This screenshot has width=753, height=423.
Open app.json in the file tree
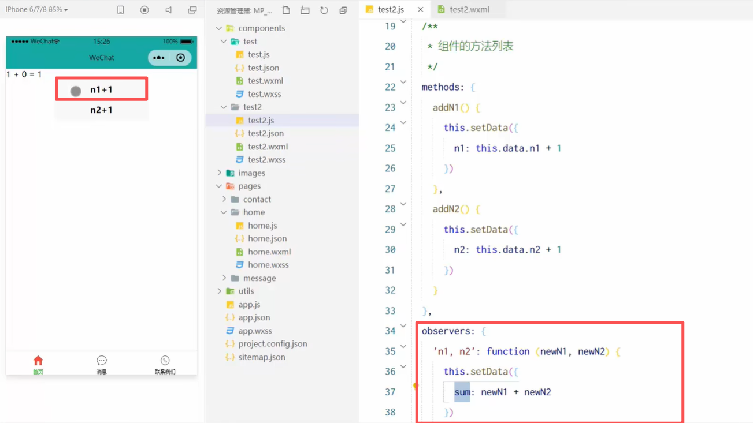[254, 317]
